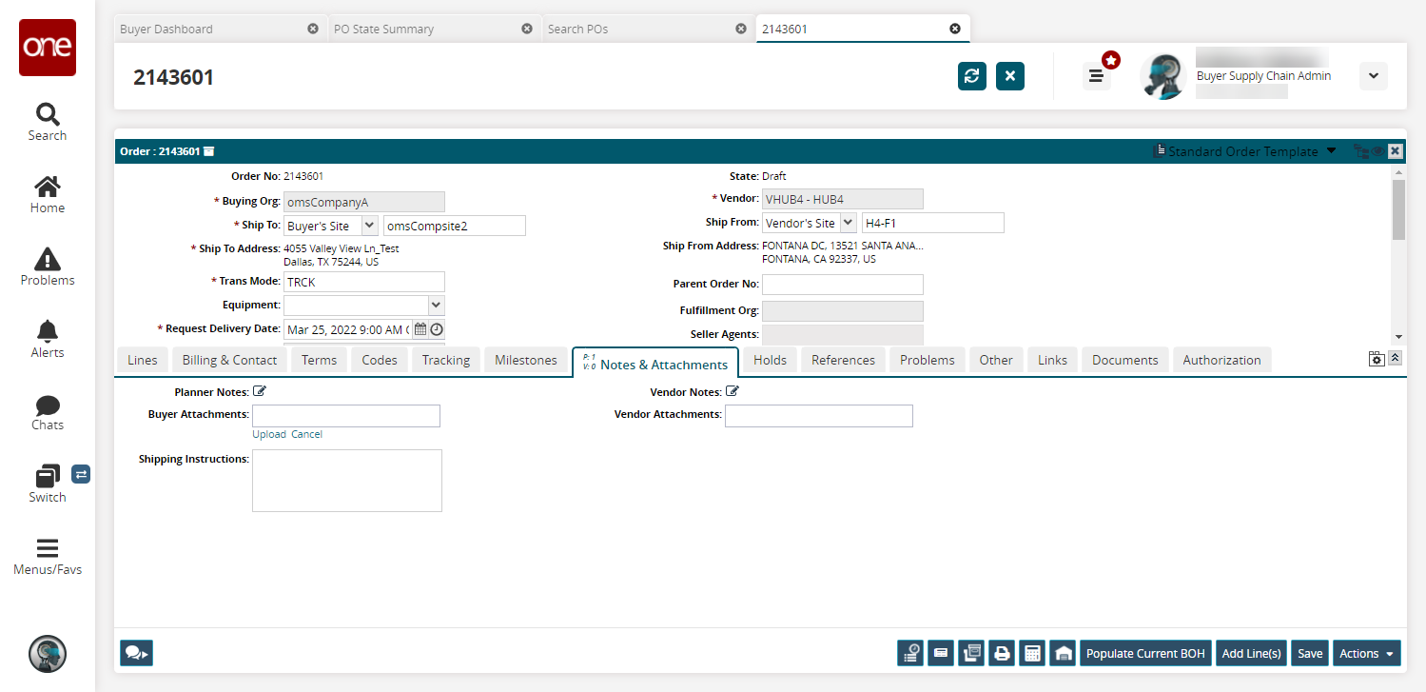This screenshot has width=1426, height=692.
Task: Edit Planner Notes using pencil icon
Action: pyautogui.click(x=260, y=391)
